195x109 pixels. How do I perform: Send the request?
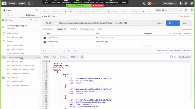pos(171,23)
